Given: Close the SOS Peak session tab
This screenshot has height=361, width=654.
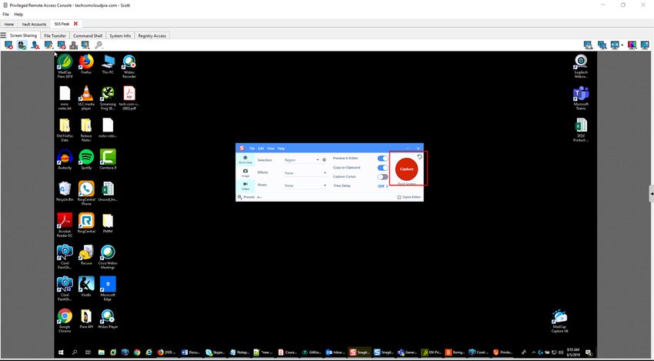Looking at the screenshot, I should [75, 24].
